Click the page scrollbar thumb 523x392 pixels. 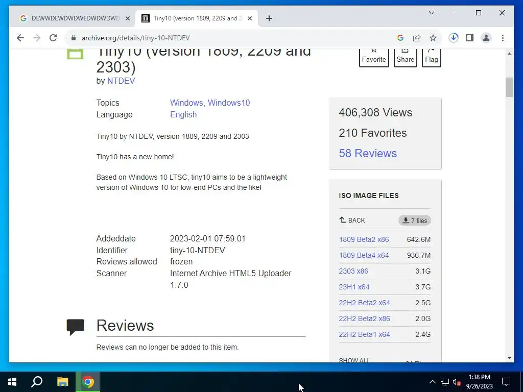(509, 87)
